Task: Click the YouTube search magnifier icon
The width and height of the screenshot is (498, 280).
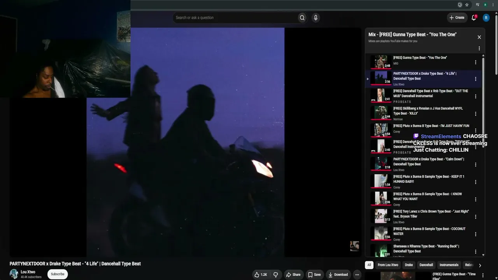Action: [302, 17]
